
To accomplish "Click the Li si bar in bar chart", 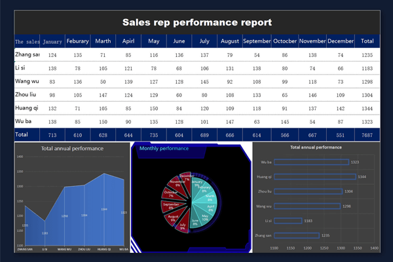I will pos(288,220).
